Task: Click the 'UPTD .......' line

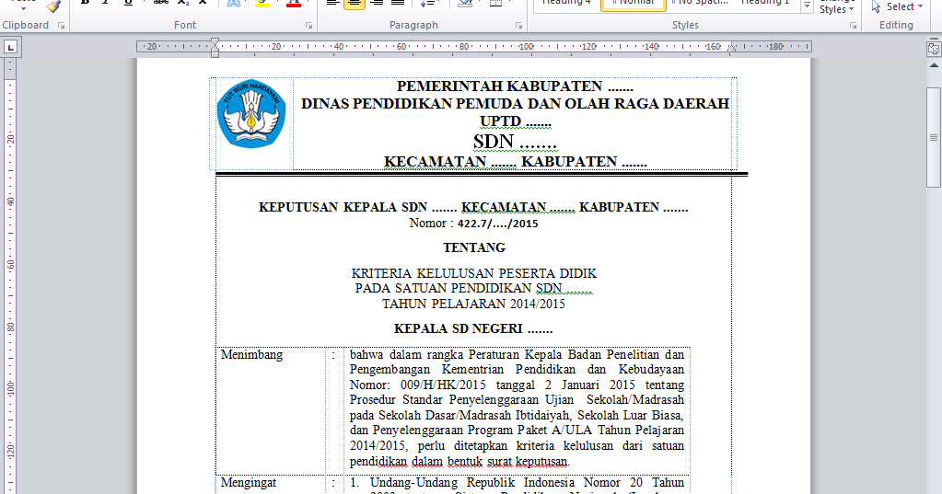Action: coord(515,121)
